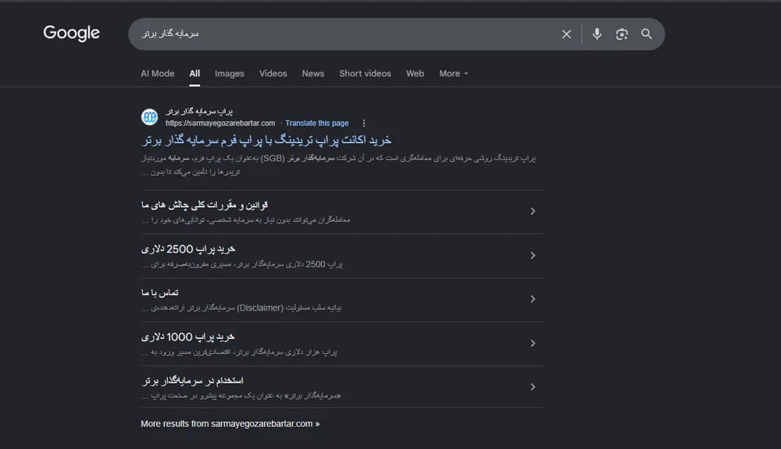Select the All results tab
Screen dimensions: 781x449
[x=194, y=73]
